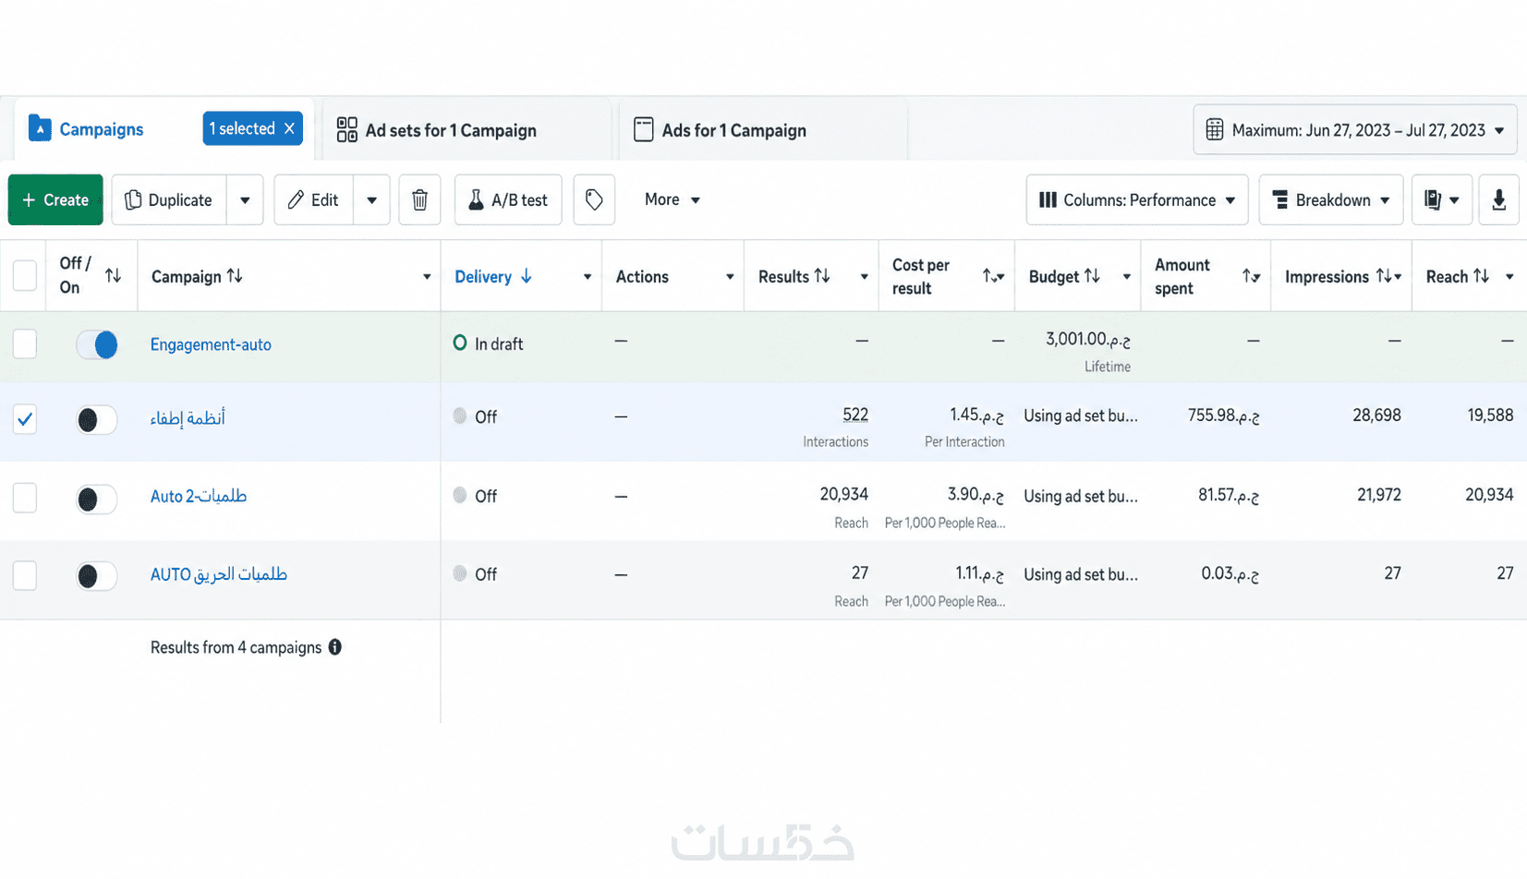Open Campaign column header dropdown arrow
The height and width of the screenshot is (879, 1527).
[x=426, y=277]
